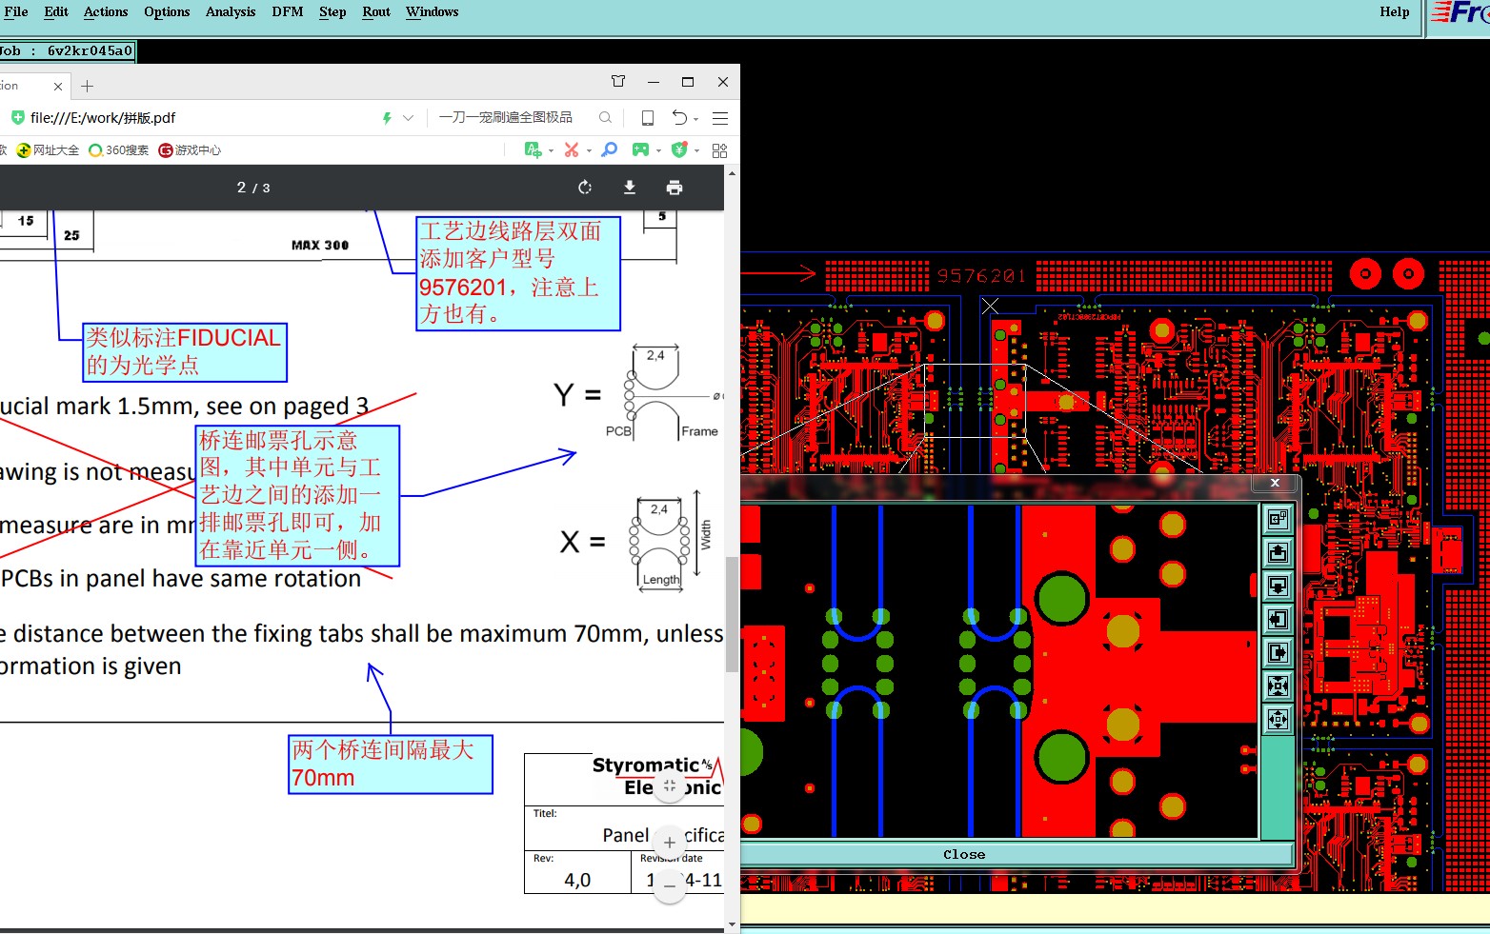Screen dimensions: 1490x934
Task: Open the DFM menu
Action: pyautogui.click(x=287, y=11)
